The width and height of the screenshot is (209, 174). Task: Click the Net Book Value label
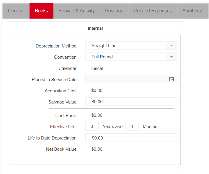[x=61, y=149]
